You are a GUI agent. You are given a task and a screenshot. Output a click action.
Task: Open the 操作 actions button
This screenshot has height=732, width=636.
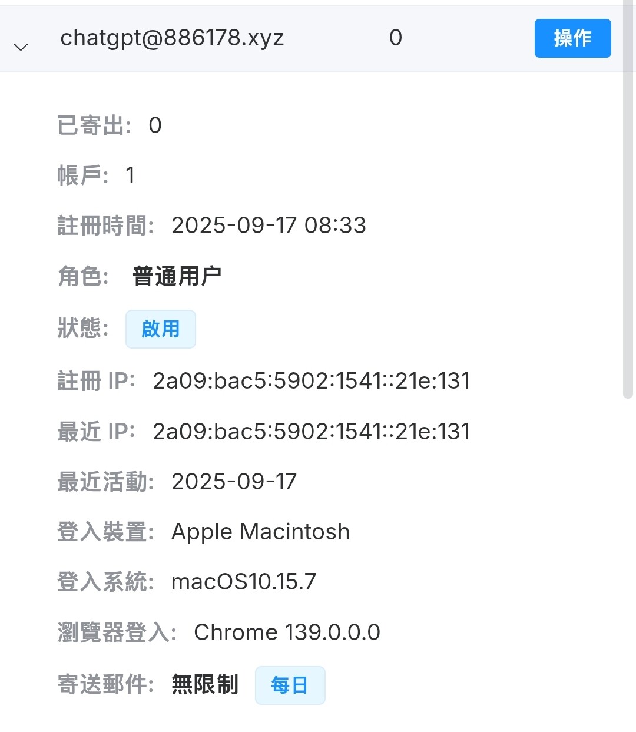(572, 38)
